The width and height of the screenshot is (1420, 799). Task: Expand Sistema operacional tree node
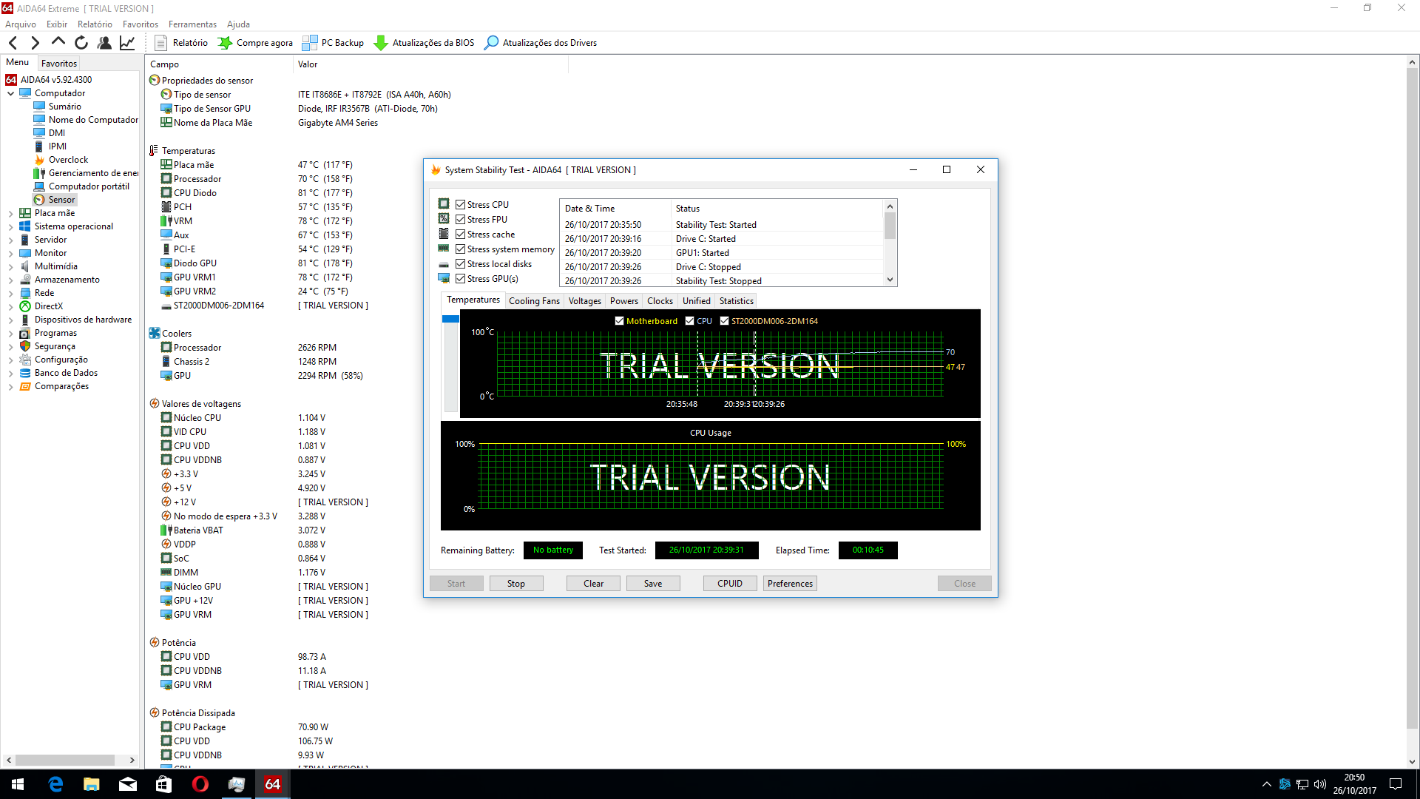(11, 226)
